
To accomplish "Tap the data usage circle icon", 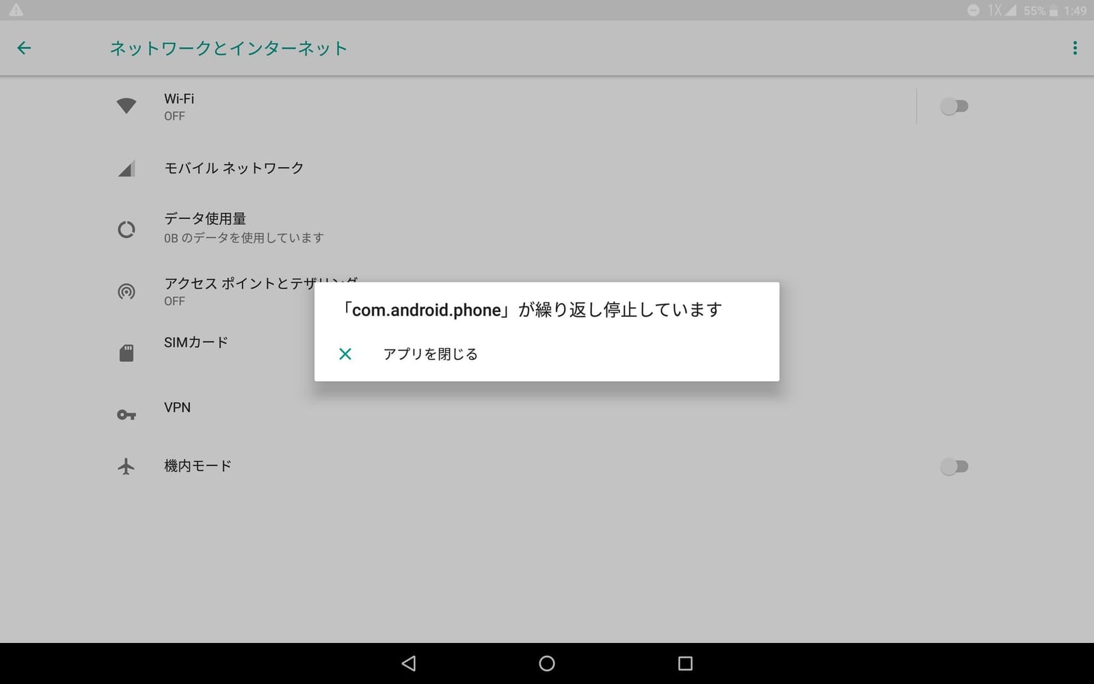I will pos(126,229).
